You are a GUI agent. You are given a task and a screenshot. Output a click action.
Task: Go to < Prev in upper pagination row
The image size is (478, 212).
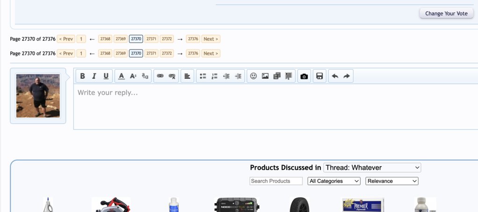click(x=66, y=39)
